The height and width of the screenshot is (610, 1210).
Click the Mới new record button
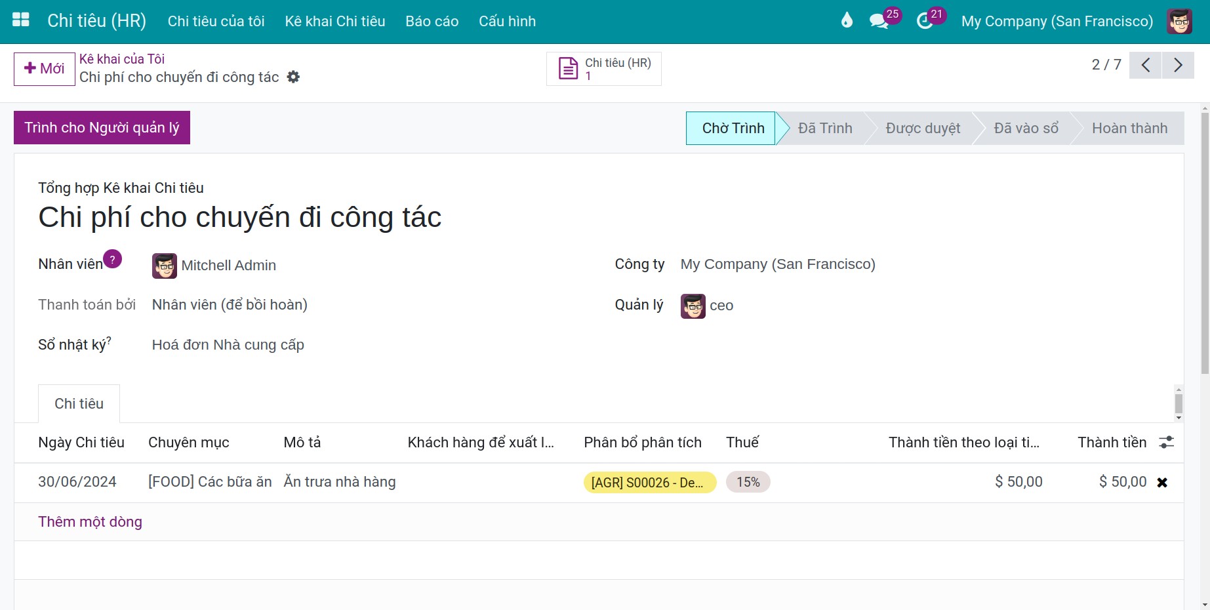45,69
